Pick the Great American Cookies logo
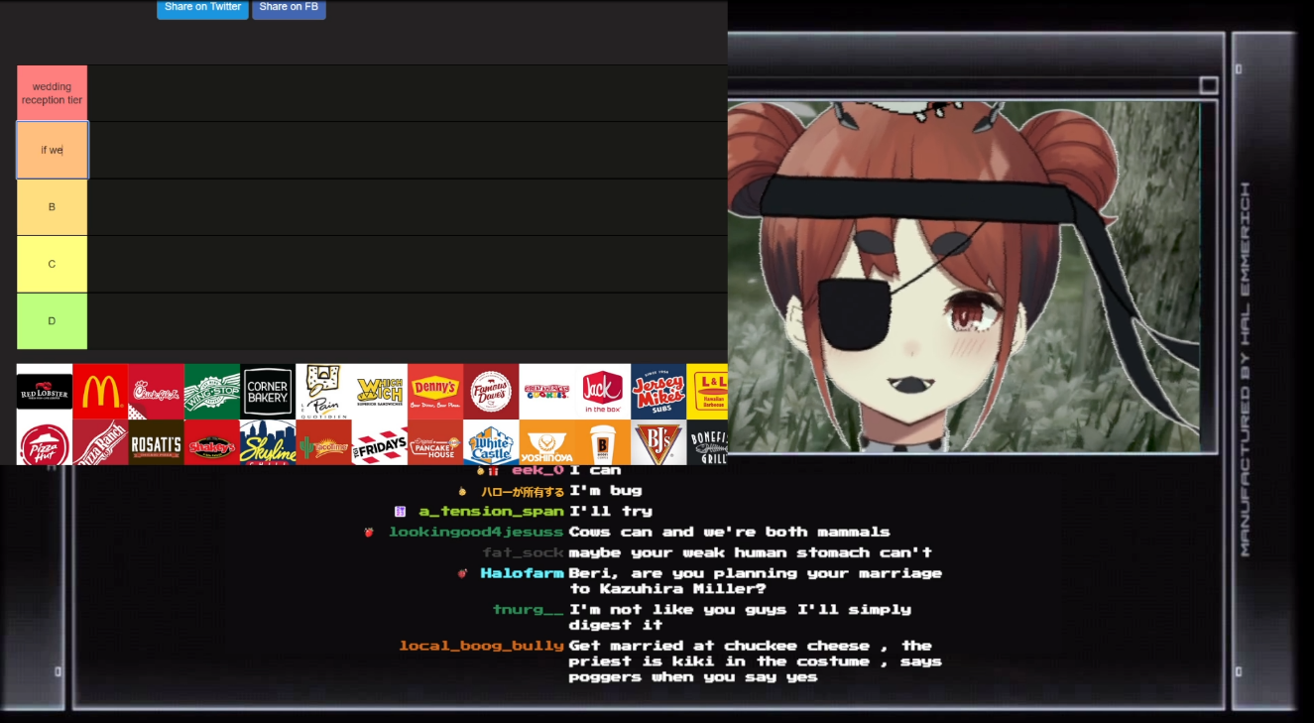Viewport: 1314px width, 723px height. coord(547,392)
